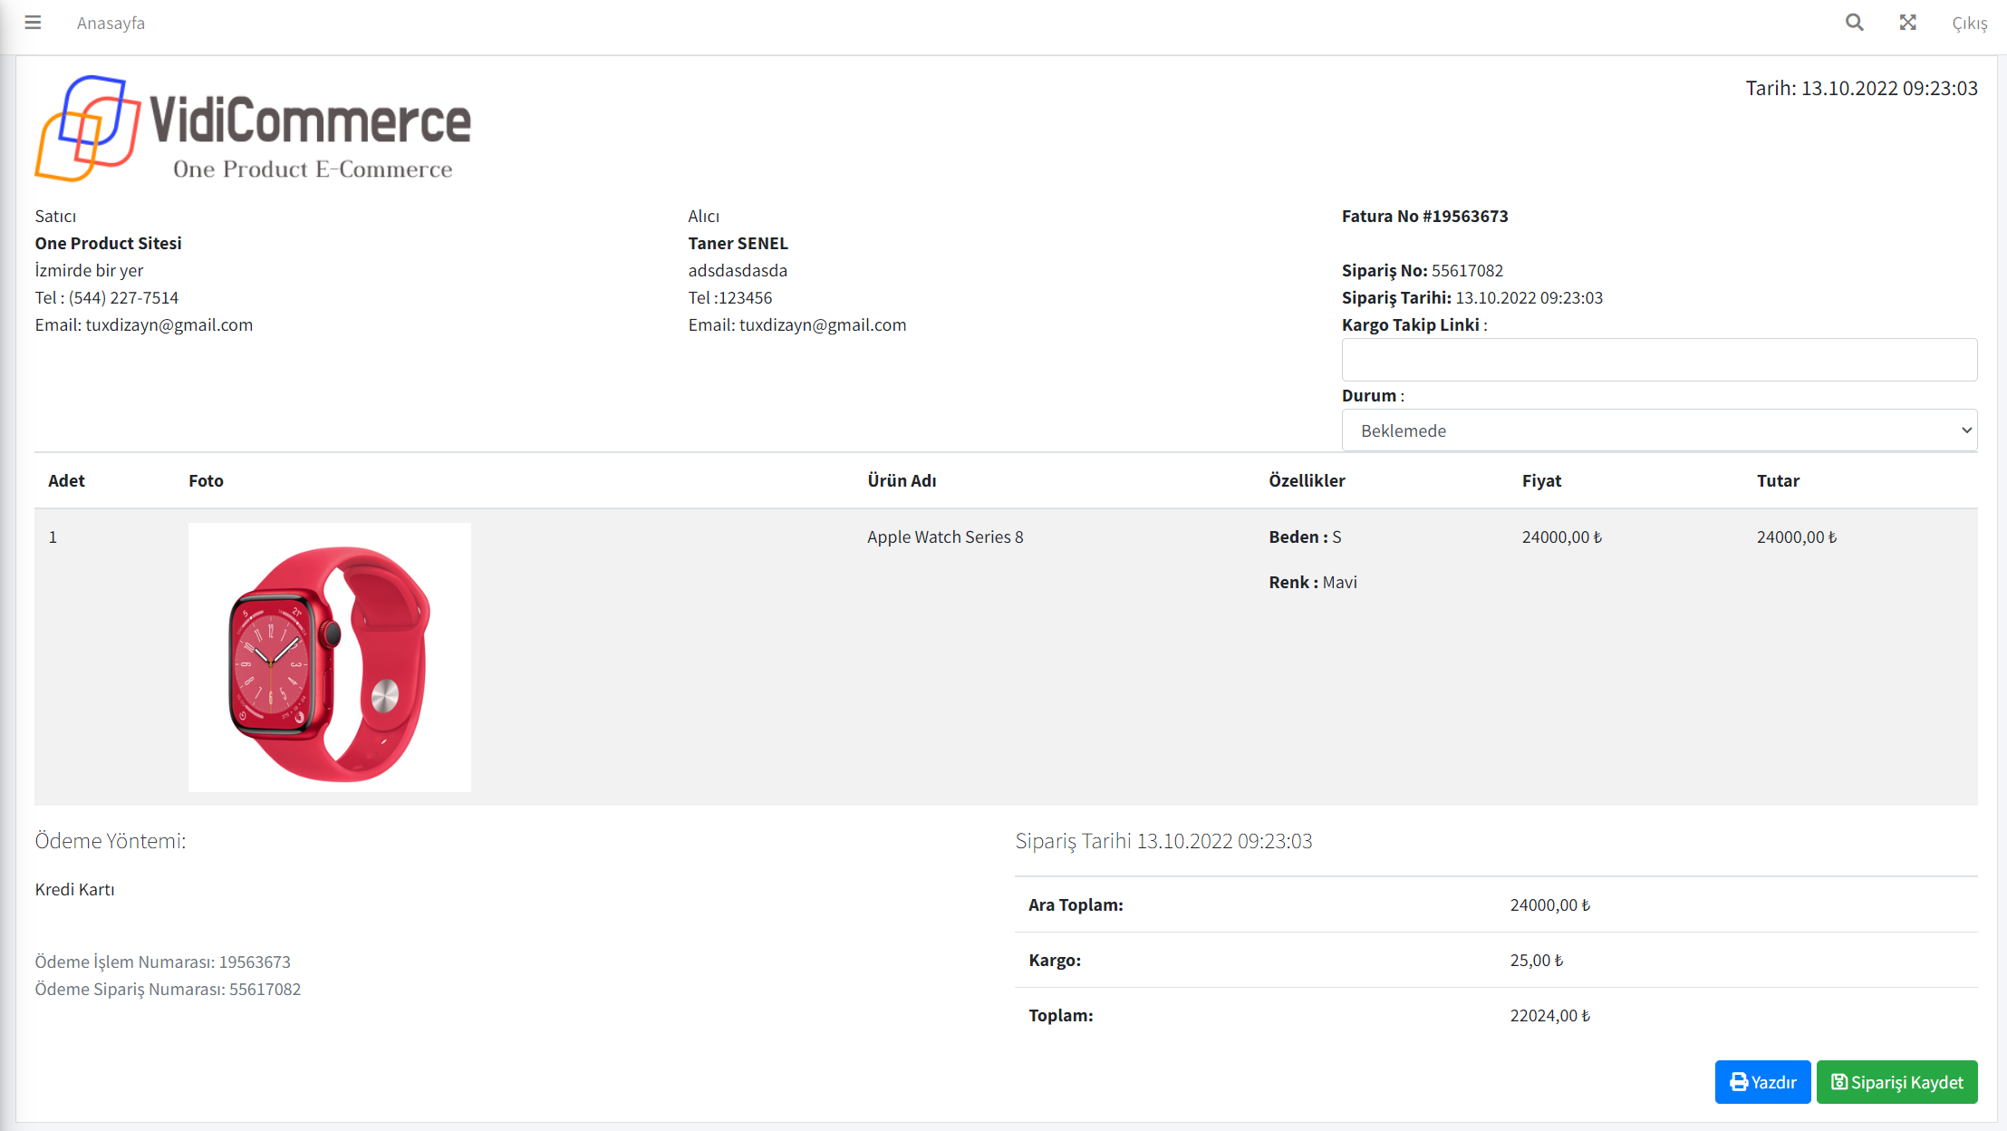2007x1131 pixels.
Task: Click the Apple Watch Series 8 name
Action: pyautogui.click(x=945, y=536)
